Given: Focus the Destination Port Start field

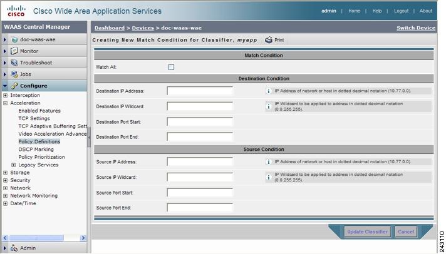Looking at the screenshot, I should coord(200,122).
